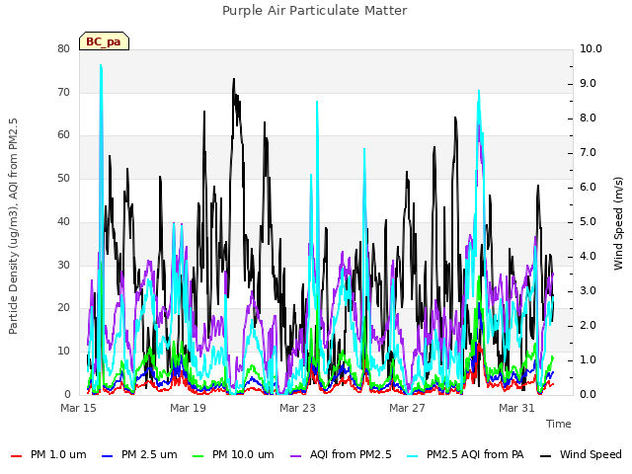Click the 30 left-axis tick label
632x474 pixels.
pyautogui.click(x=63, y=265)
